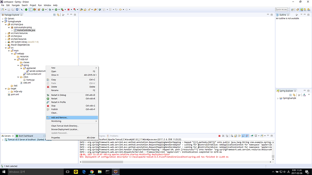
Task: Open the Monitoring submenu
Action: click(72, 121)
